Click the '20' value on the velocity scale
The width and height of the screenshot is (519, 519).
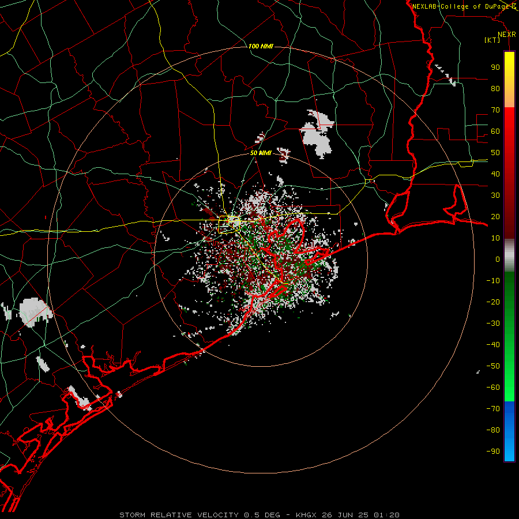[x=495, y=217]
